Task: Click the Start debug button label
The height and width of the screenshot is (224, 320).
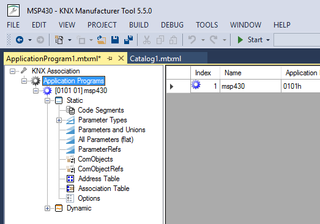Action: click(x=255, y=40)
